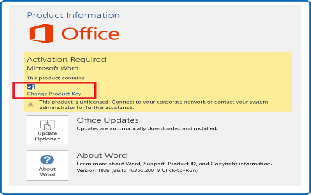Click the Change Product Key link
311x195 pixels.
coord(54,94)
